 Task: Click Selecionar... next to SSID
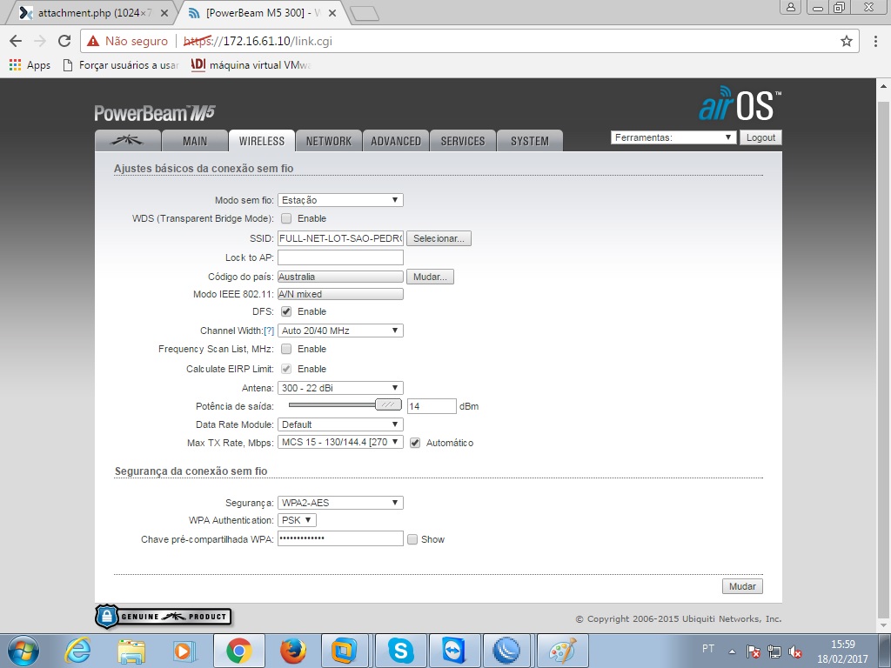439,238
